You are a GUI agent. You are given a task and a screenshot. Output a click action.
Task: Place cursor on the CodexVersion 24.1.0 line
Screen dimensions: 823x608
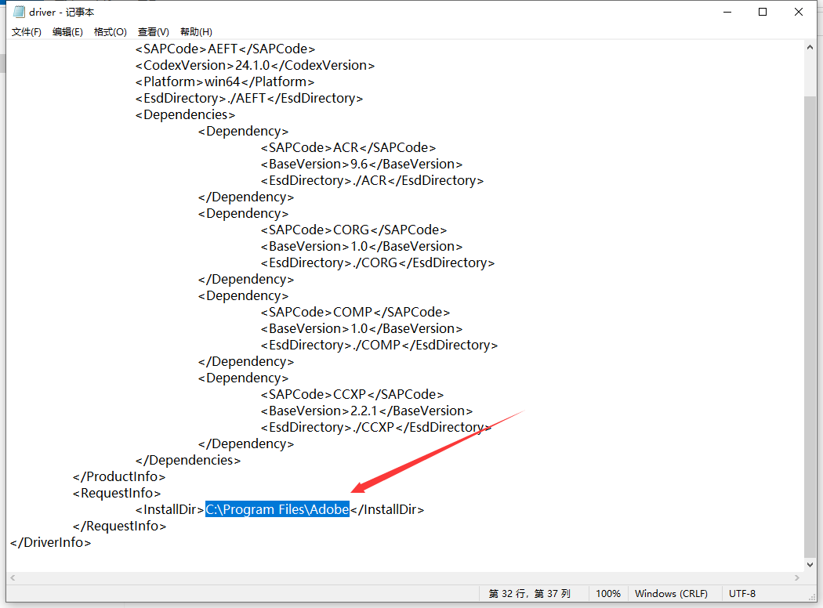click(255, 66)
